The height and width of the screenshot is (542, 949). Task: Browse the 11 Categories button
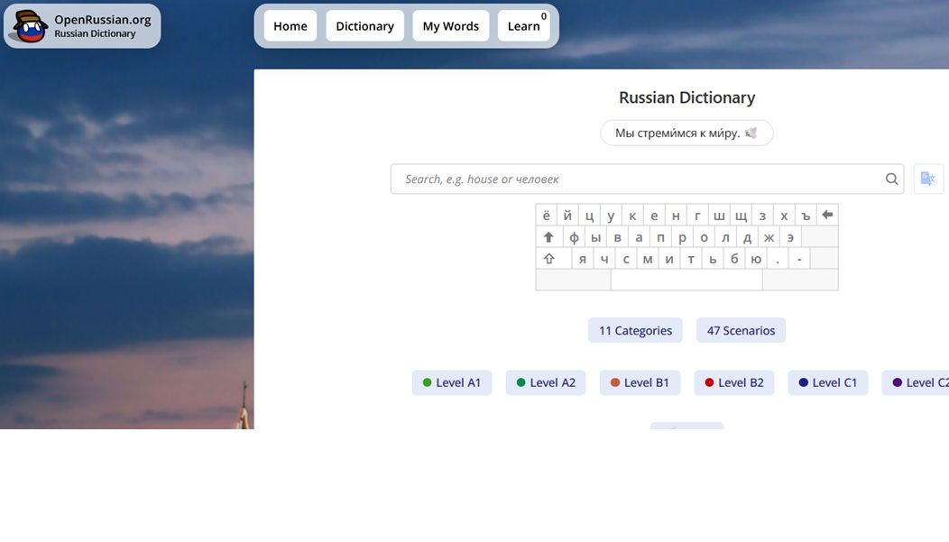pyautogui.click(x=635, y=330)
